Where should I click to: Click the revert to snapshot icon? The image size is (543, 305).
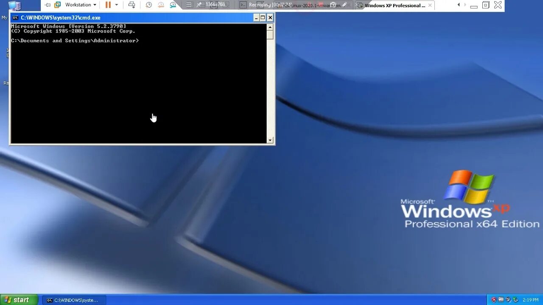click(161, 5)
